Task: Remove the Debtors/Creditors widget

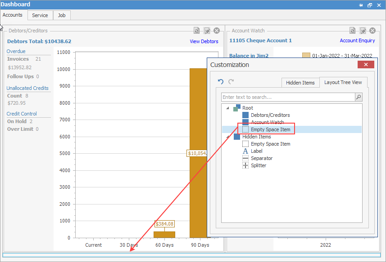Action: pos(217,31)
